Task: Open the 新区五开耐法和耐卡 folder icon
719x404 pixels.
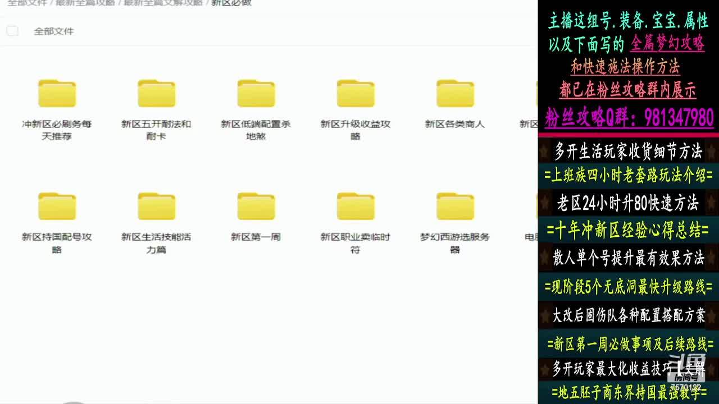Action: coord(156,93)
